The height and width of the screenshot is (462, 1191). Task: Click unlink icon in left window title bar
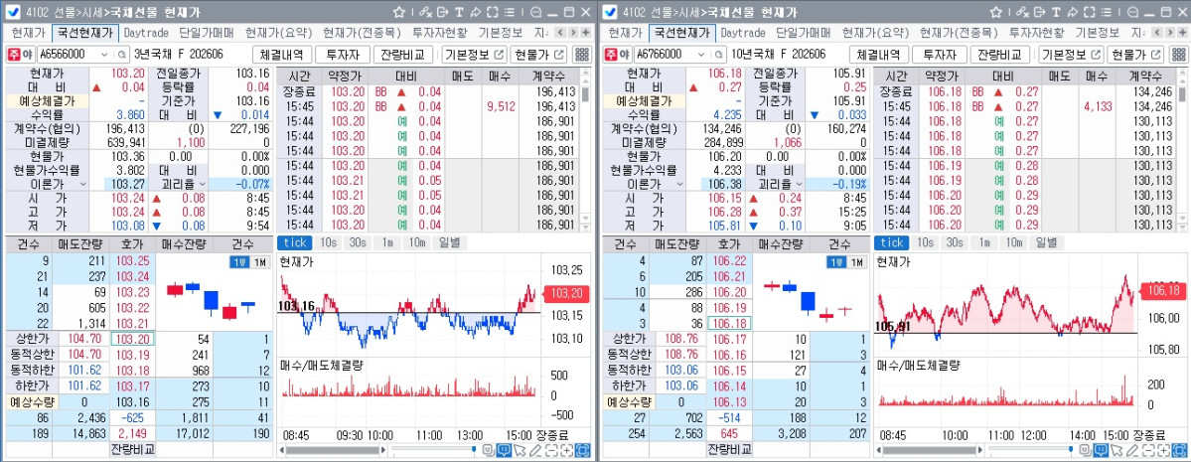[x=425, y=12]
